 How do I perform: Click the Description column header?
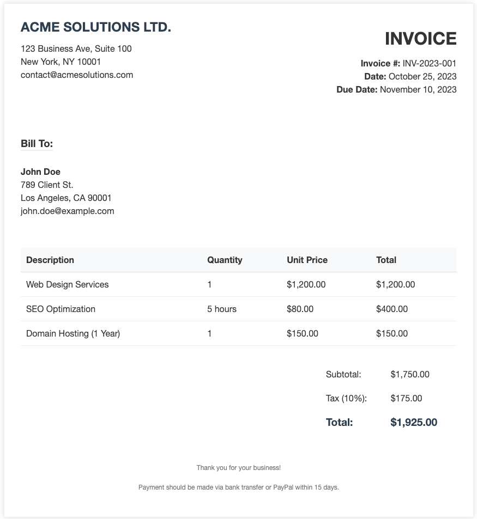[50, 260]
